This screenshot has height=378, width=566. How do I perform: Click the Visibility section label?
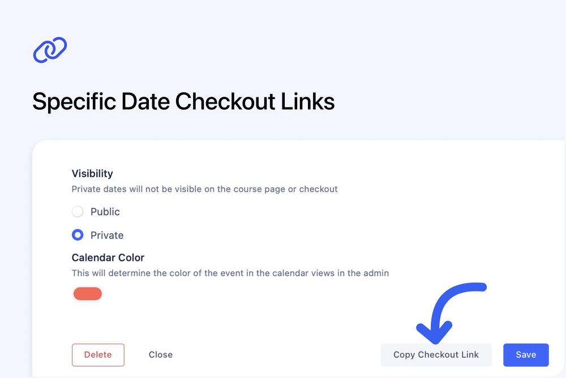[x=92, y=174]
